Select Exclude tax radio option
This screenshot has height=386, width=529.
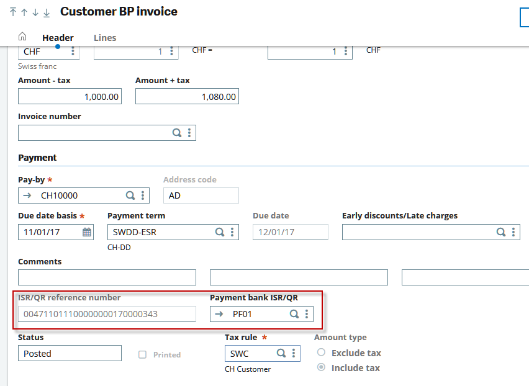321,352
